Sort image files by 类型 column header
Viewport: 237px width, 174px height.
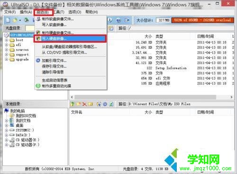point(159,37)
